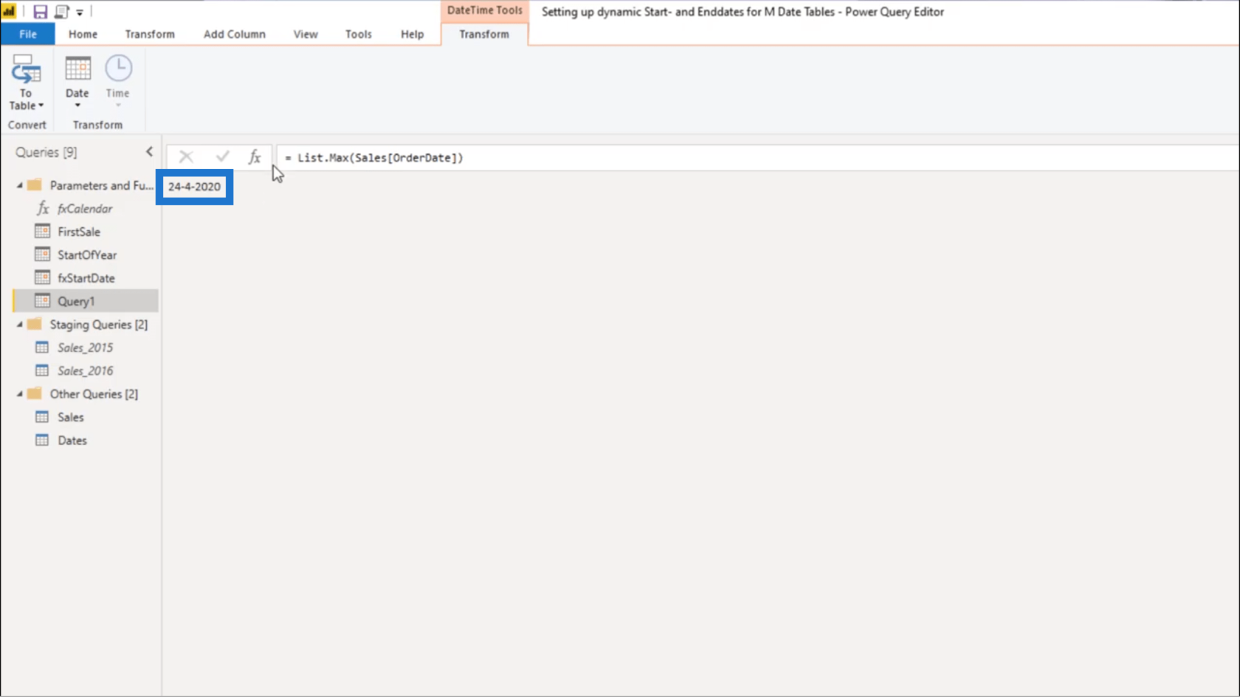Collapse the Staging Queries folder
1240x697 pixels.
click(x=20, y=325)
